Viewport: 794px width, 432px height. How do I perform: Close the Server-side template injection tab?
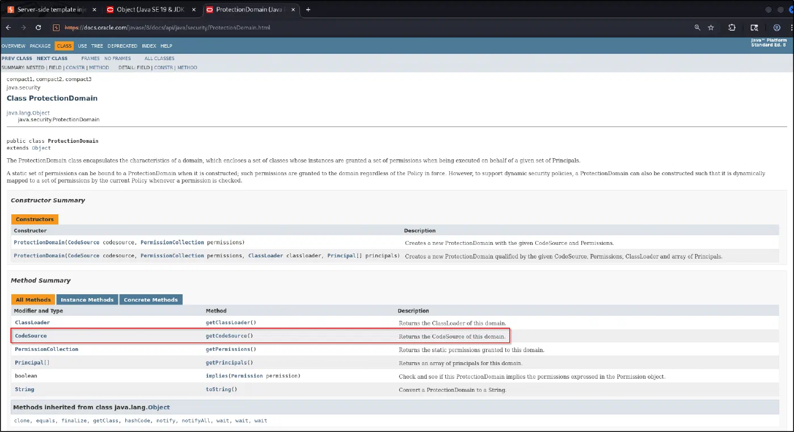pos(94,10)
